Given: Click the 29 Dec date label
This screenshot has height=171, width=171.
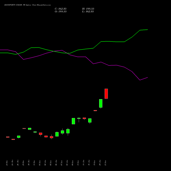Looking at the screenshot, I should [23, 163].
